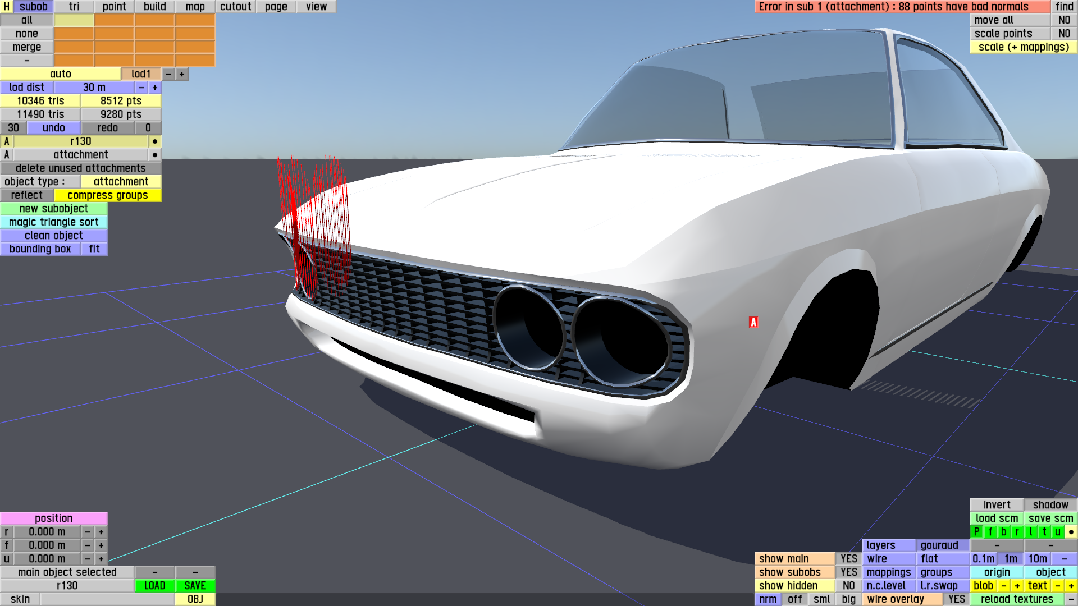Click the dot next to r130 object
Screen dimensions: 1078x606
tap(155, 141)
